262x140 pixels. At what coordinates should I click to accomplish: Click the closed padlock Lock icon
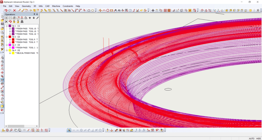coord(14,22)
